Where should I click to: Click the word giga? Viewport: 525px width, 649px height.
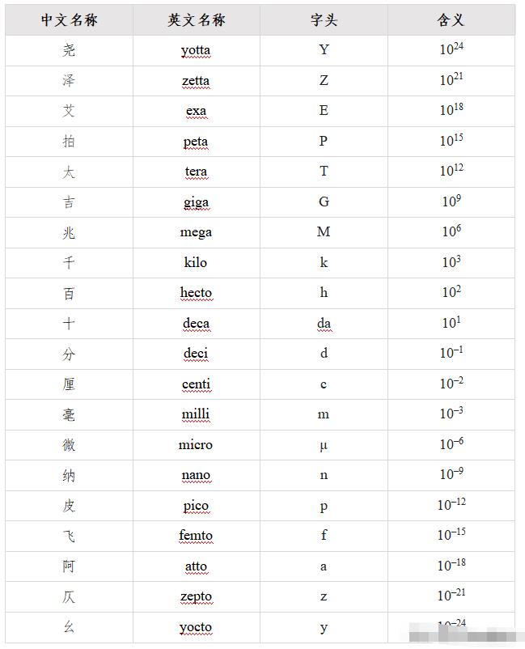[196, 203]
